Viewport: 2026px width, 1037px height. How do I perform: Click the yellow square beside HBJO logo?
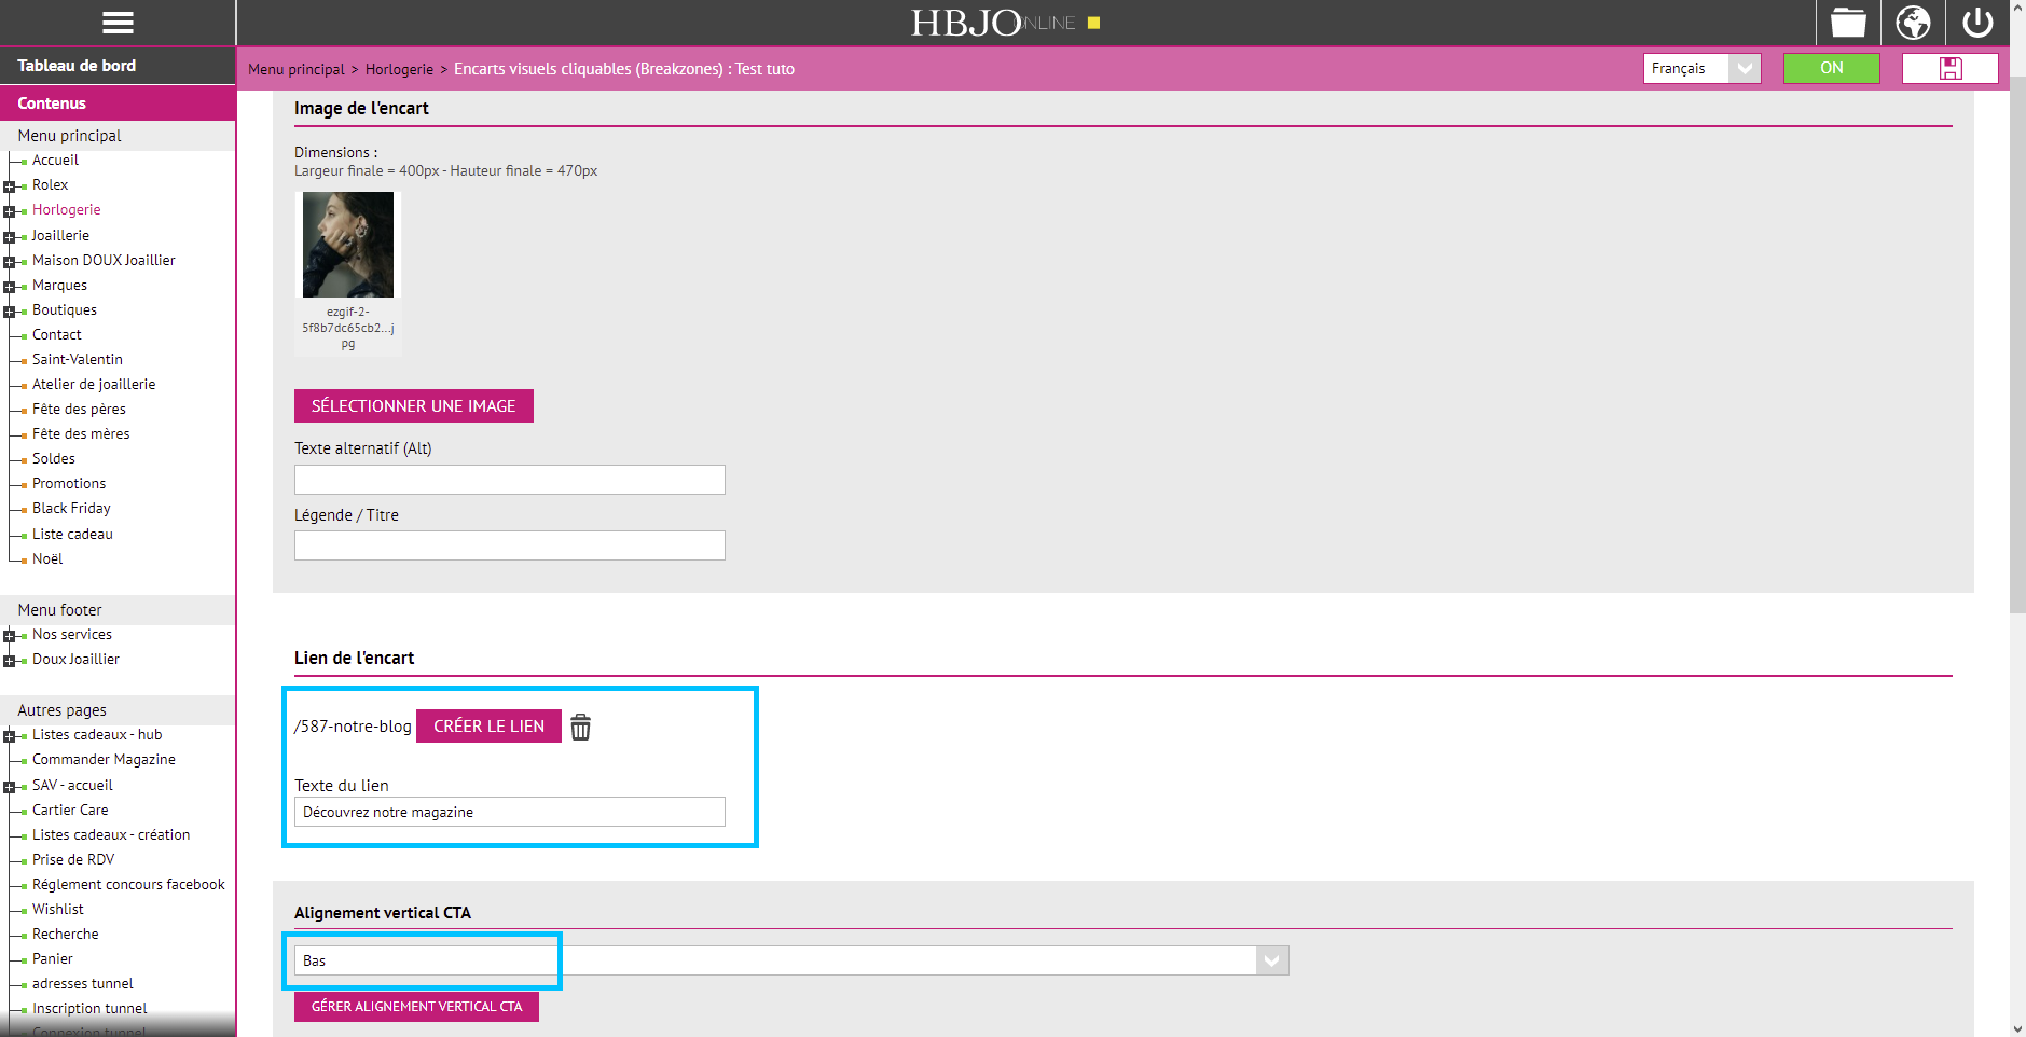1093,23
